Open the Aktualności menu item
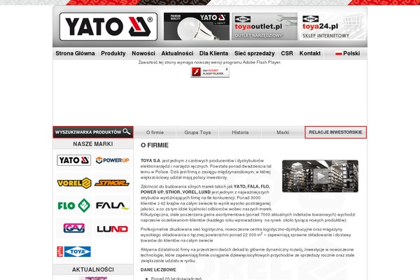 coord(177,53)
